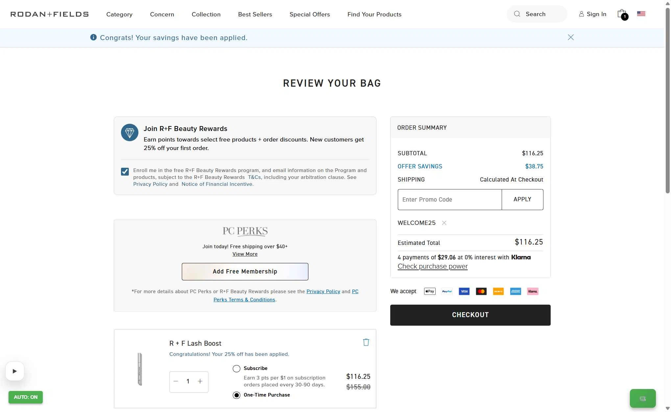The width and height of the screenshot is (671, 412).
Task: Click the Discover payment icon
Action: 498,291
